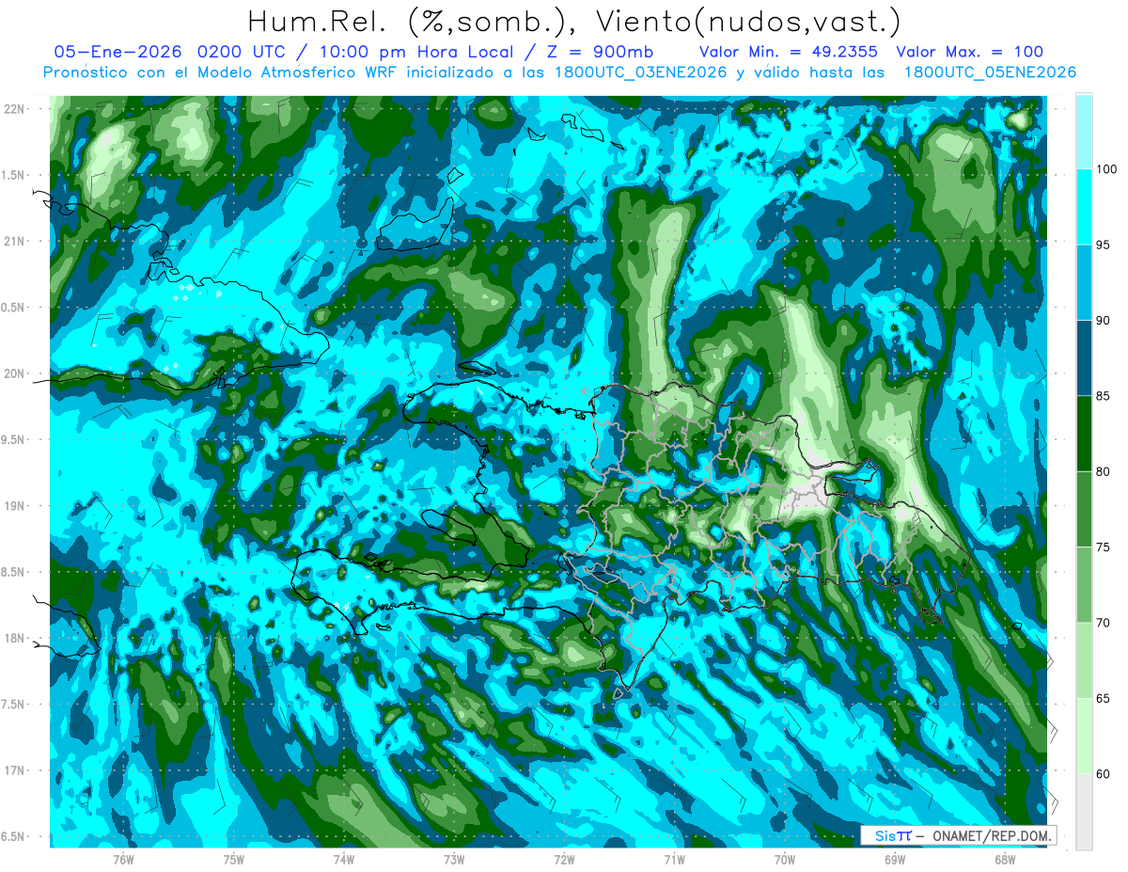Viewport: 1128px width, 872px height.
Task: Click the colorbar value "100"
Action: click(1106, 169)
